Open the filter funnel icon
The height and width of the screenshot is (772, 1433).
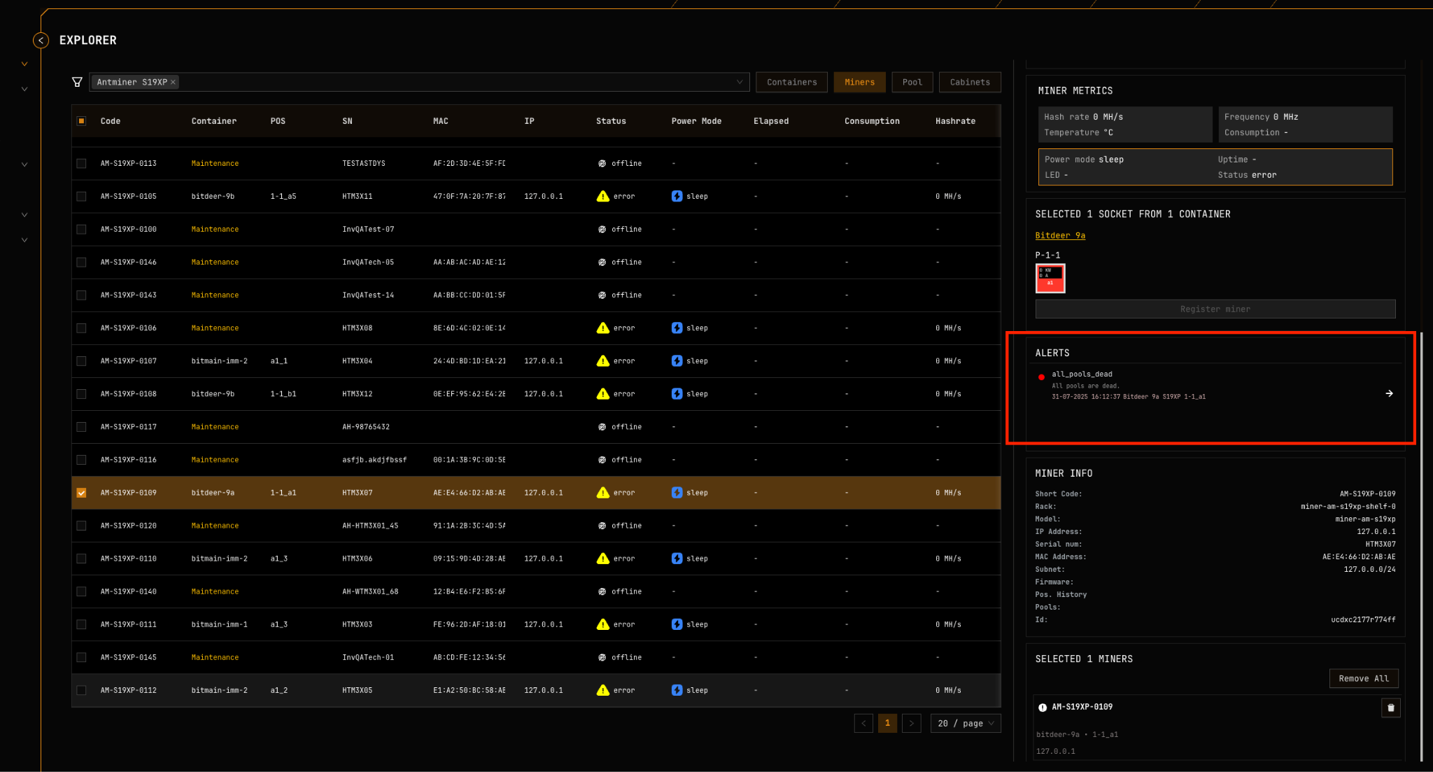pyautogui.click(x=77, y=82)
